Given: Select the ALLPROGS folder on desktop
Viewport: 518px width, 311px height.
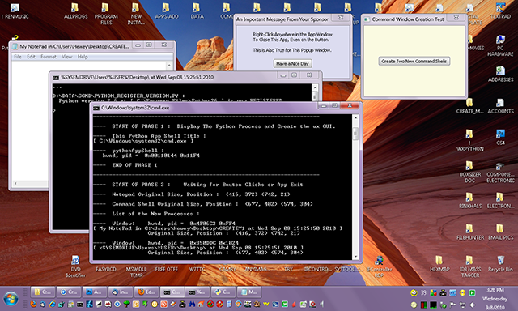Looking at the screenshot, I should click(x=75, y=11).
